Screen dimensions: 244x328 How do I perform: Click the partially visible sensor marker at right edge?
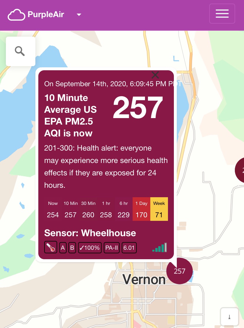pyautogui.click(x=240, y=170)
